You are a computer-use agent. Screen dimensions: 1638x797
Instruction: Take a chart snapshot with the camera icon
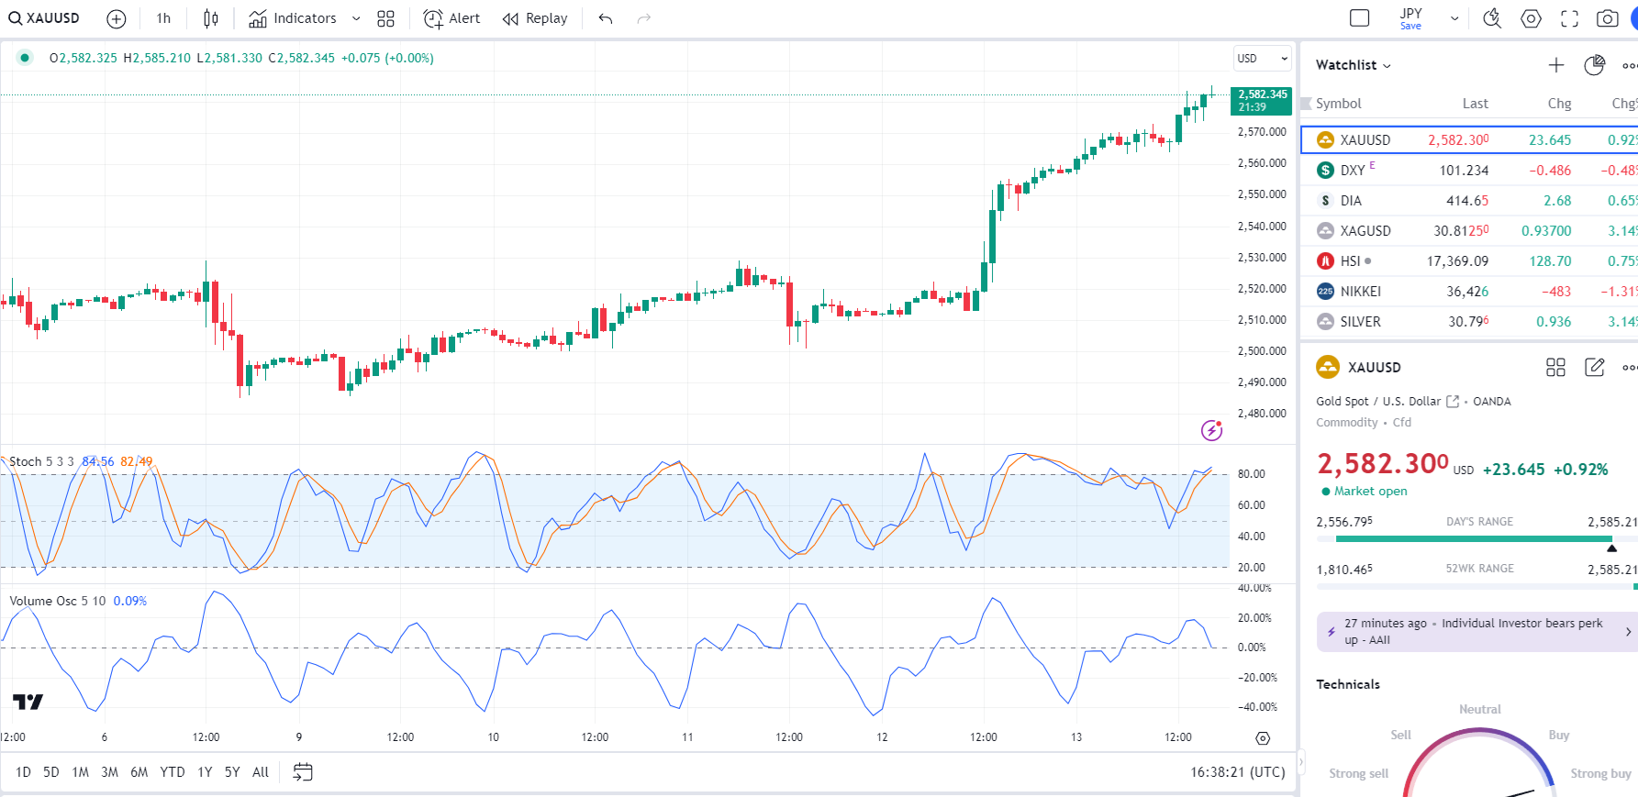point(1607,18)
